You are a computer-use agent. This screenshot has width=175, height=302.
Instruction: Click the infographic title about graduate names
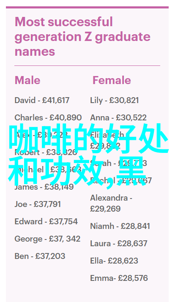tap(82, 37)
